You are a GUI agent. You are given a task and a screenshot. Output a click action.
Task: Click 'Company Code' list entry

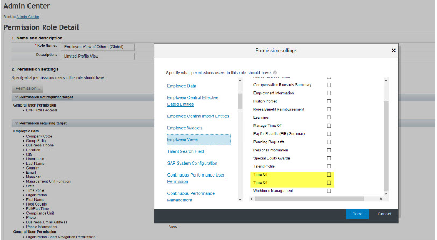coord(39,136)
